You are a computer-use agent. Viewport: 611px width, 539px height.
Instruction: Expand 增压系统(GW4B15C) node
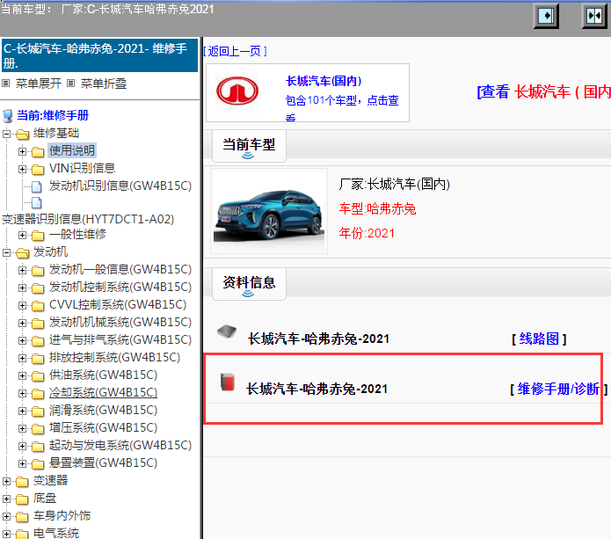coord(22,428)
